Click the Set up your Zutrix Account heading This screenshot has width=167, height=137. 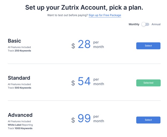(x=84, y=7)
